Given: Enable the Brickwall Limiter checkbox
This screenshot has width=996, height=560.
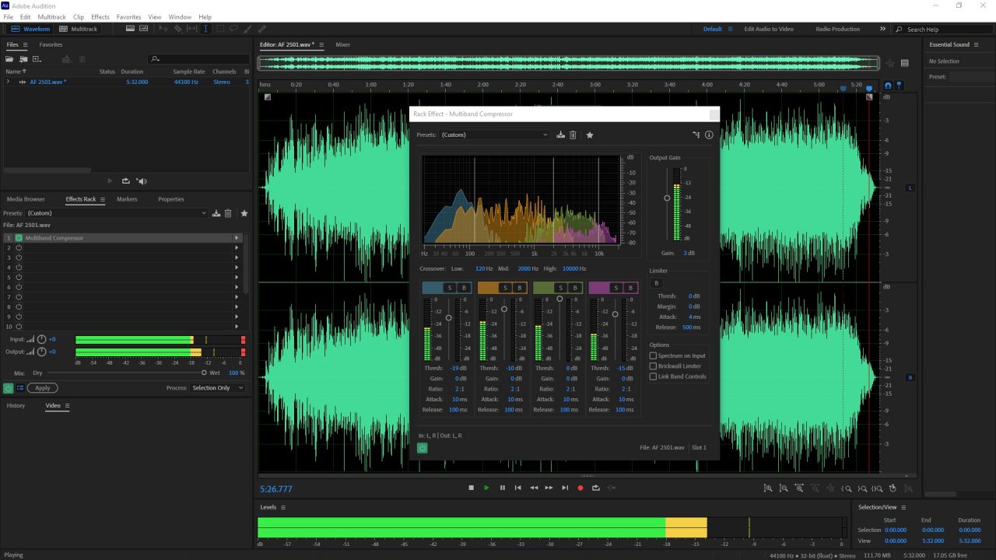Looking at the screenshot, I should pos(654,366).
